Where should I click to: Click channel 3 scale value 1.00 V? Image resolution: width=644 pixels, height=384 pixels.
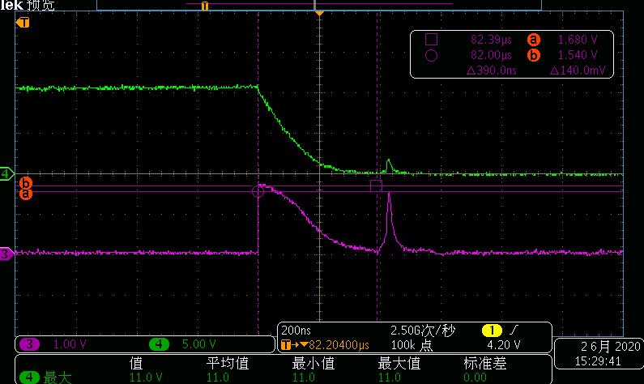tap(70, 344)
